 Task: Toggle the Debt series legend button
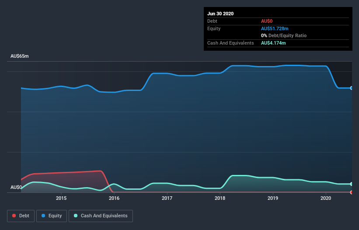21,216
